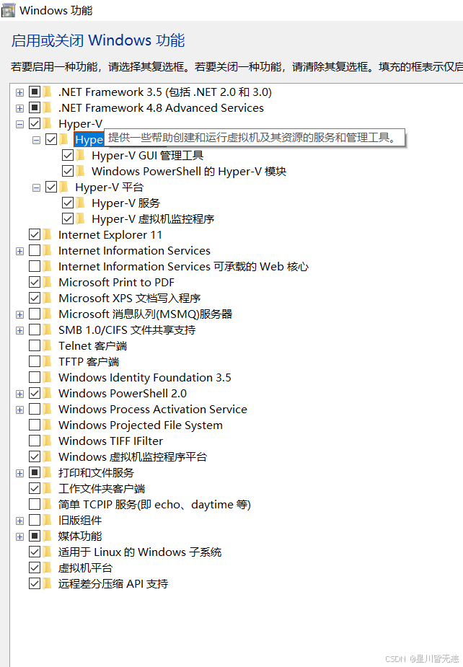Click folder icon beside Windows Projected File System
The image size is (463, 667).
(x=47, y=425)
